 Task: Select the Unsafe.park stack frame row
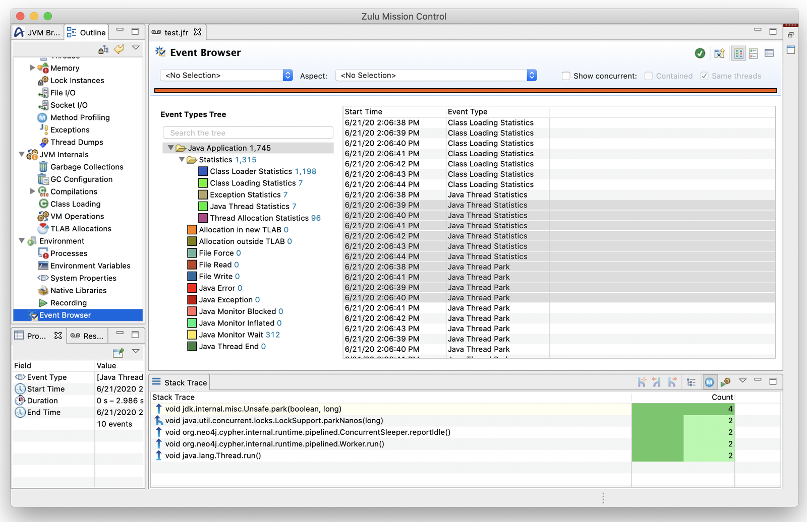[x=442, y=409]
